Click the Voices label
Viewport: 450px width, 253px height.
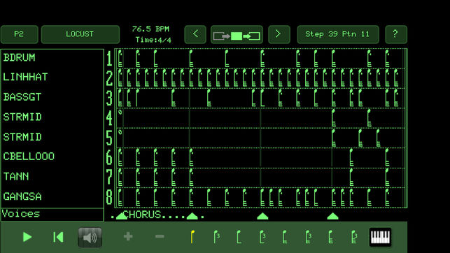pyautogui.click(x=21, y=214)
